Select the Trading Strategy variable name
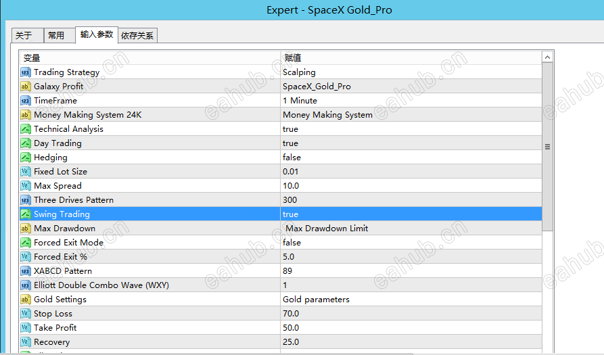 click(x=67, y=72)
